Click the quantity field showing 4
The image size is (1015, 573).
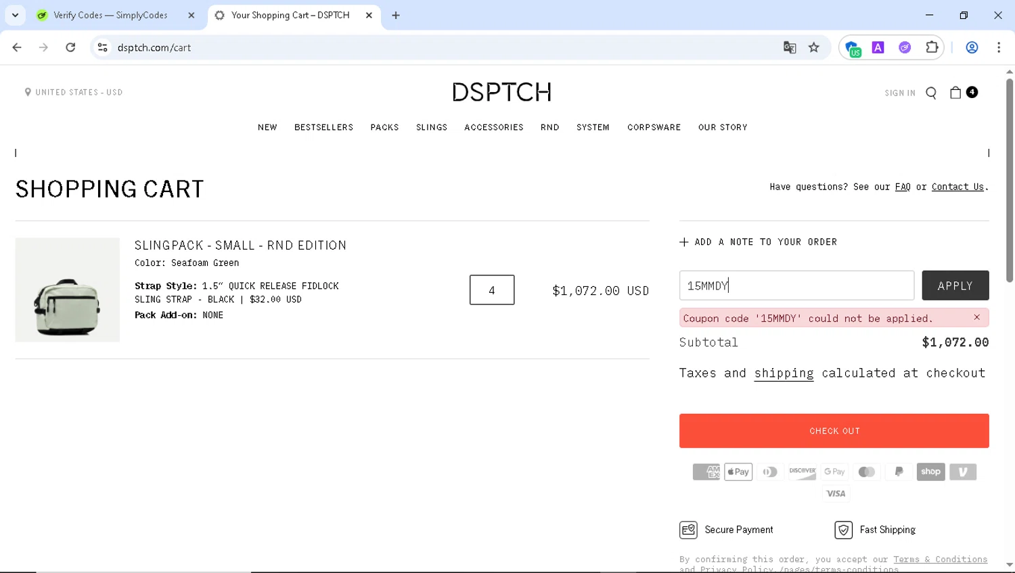[492, 290]
